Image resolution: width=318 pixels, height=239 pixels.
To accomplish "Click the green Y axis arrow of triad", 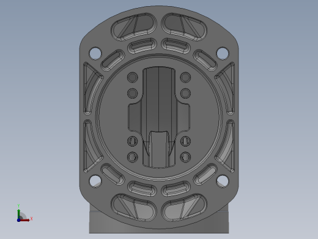I will point(19,214).
